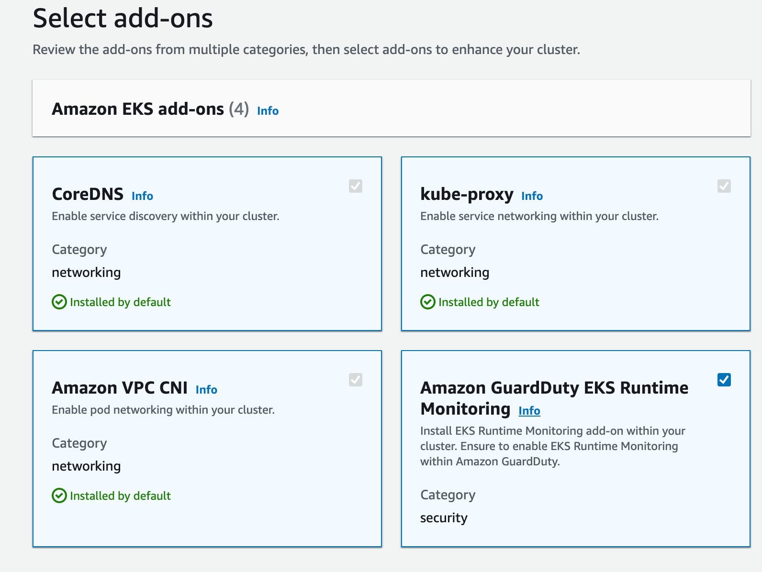This screenshot has width=762, height=572.
Task: Click Amazon VPC CNI installed check icon
Action: tap(59, 496)
